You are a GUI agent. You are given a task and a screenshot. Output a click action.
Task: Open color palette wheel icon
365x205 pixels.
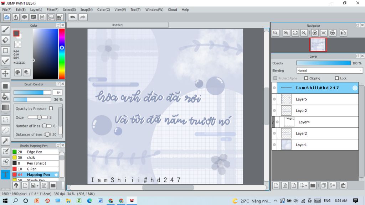18,72
